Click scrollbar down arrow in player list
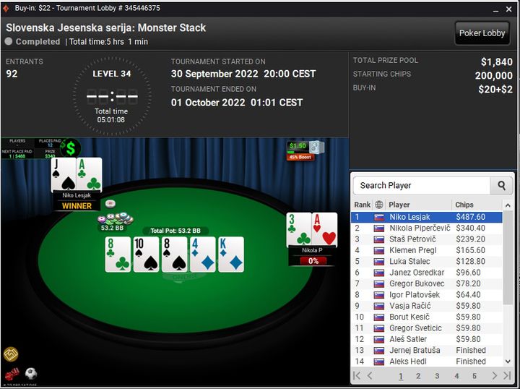Screen dimensions: 520x389 coord(508,362)
